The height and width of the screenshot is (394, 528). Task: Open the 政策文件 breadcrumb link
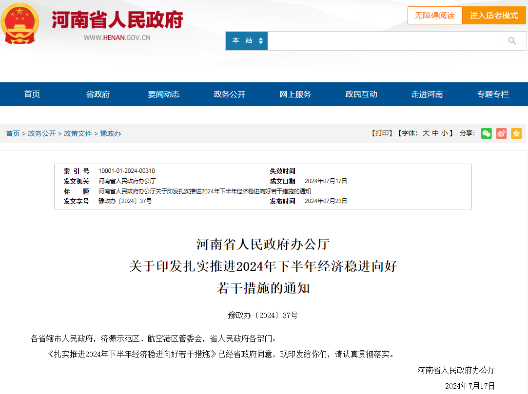click(x=78, y=133)
